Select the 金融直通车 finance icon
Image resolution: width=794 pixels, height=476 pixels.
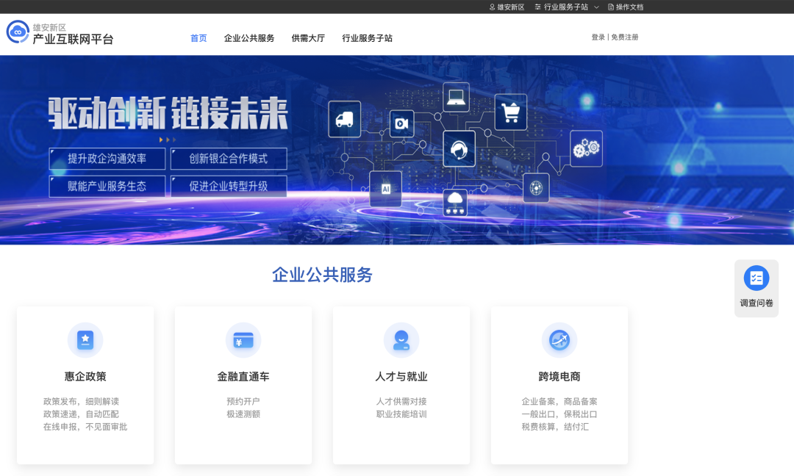pos(243,340)
